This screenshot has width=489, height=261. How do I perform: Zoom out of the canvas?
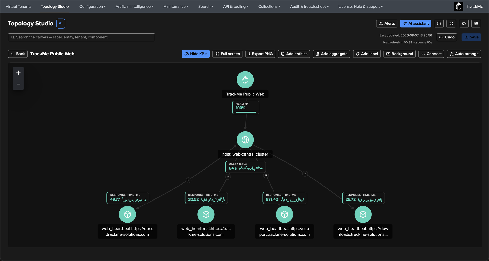point(18,84)
